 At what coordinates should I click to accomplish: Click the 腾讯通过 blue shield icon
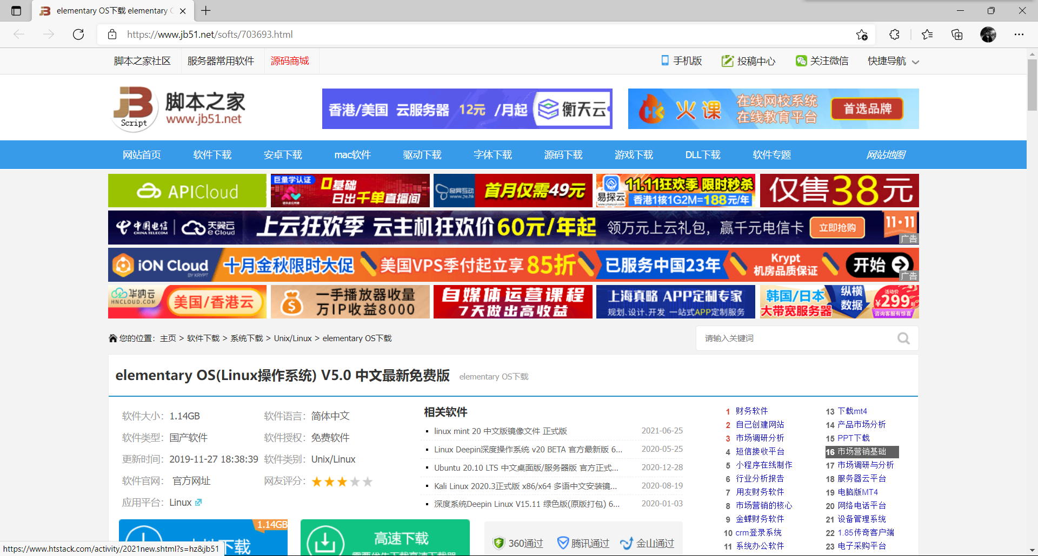563,543
